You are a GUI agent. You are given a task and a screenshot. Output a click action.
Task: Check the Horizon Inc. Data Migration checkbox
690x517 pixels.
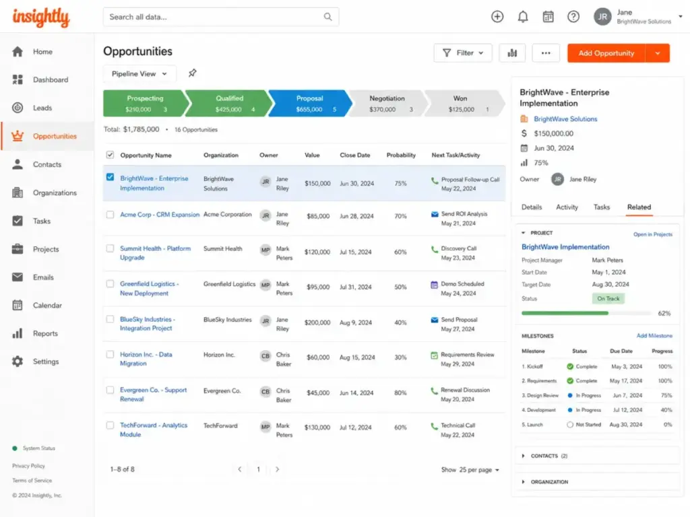[110, 354]
